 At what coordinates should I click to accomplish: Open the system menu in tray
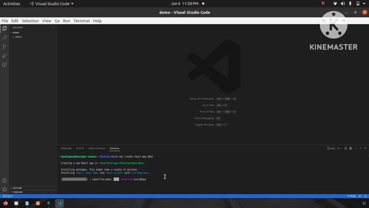pos(364,4)
